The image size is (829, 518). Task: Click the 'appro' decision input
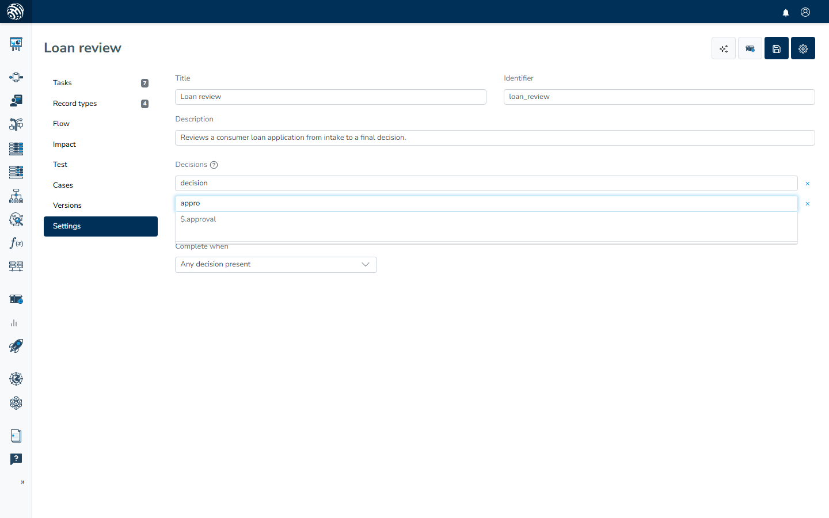(486, 203)
